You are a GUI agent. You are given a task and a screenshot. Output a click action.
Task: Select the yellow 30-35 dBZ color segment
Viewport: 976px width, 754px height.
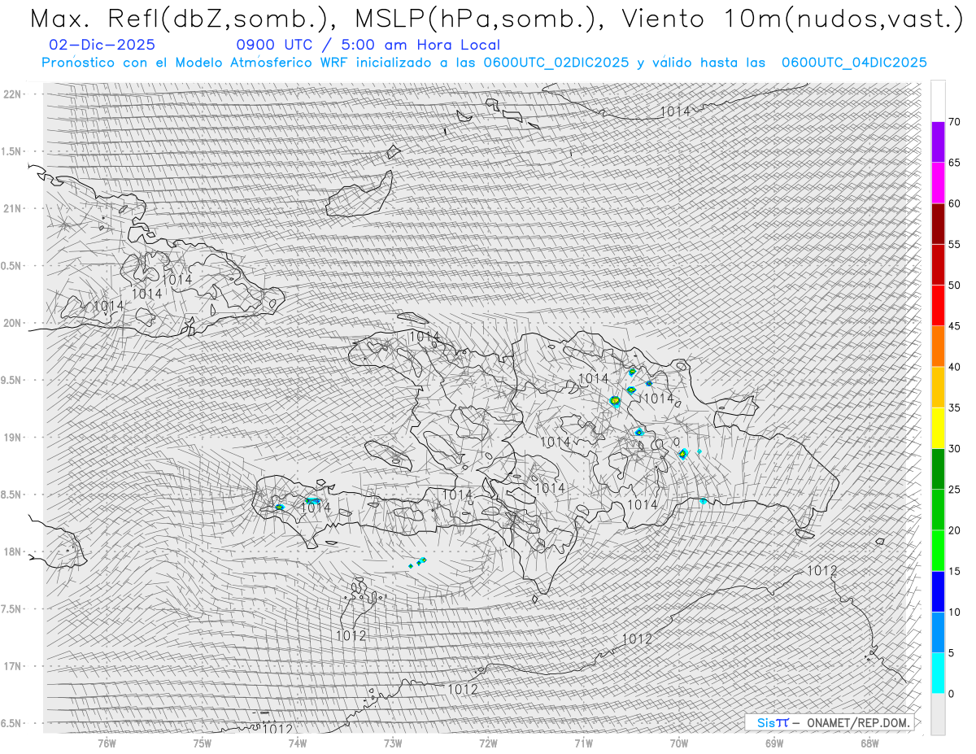tap(938, 428)
